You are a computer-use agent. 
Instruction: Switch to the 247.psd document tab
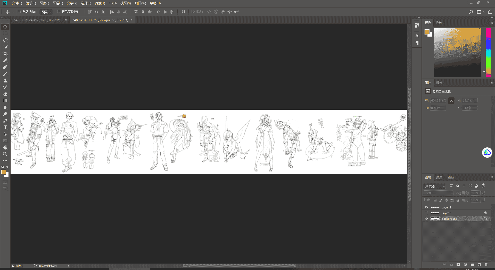(x=38, y=20)
